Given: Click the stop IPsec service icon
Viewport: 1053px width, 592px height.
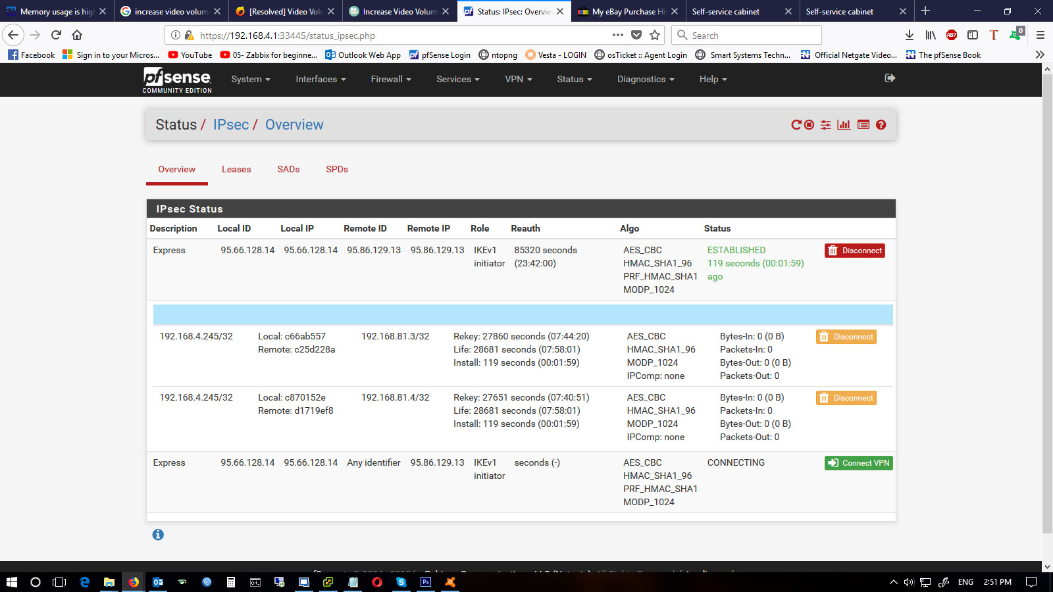Looking at the screenshot, I should pos(809,125).
